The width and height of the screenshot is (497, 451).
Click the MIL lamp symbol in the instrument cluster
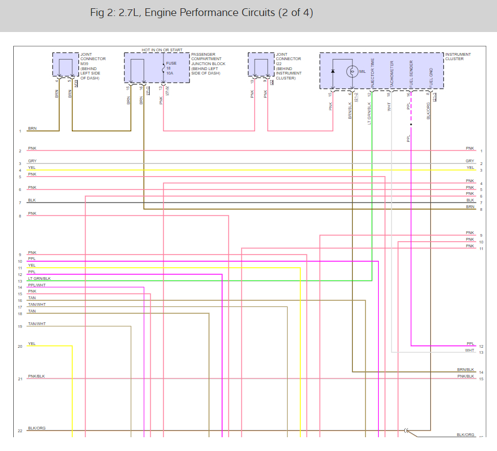click(352, 71)
